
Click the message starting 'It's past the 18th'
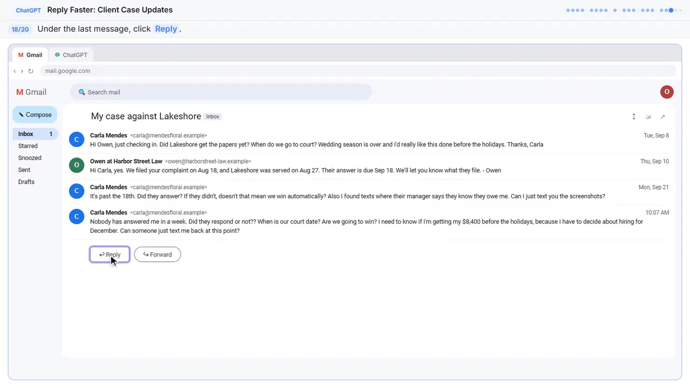click(348, 196)
